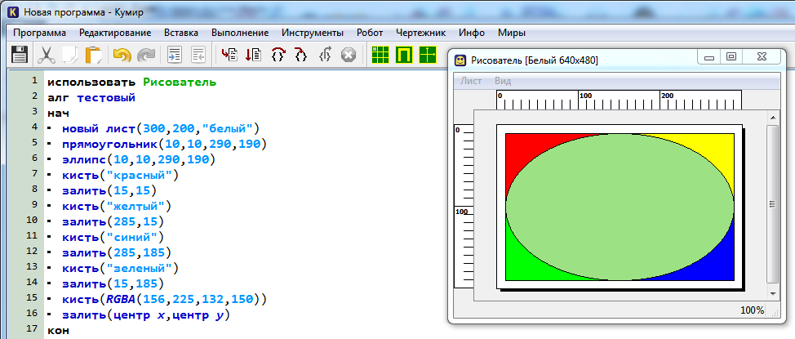This screenshot has width=795, height=339.
Task: Toggle the yellow-green arch actor window button
Action: tap(404, 56)
